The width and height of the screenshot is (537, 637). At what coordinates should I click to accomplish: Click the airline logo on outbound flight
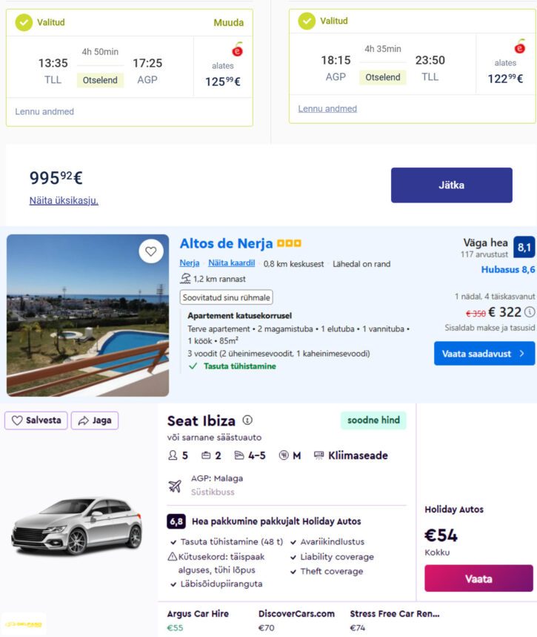pos(237,50)
